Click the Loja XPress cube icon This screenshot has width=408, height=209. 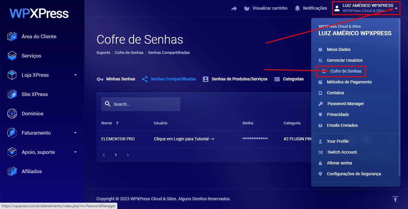point(12,75)
